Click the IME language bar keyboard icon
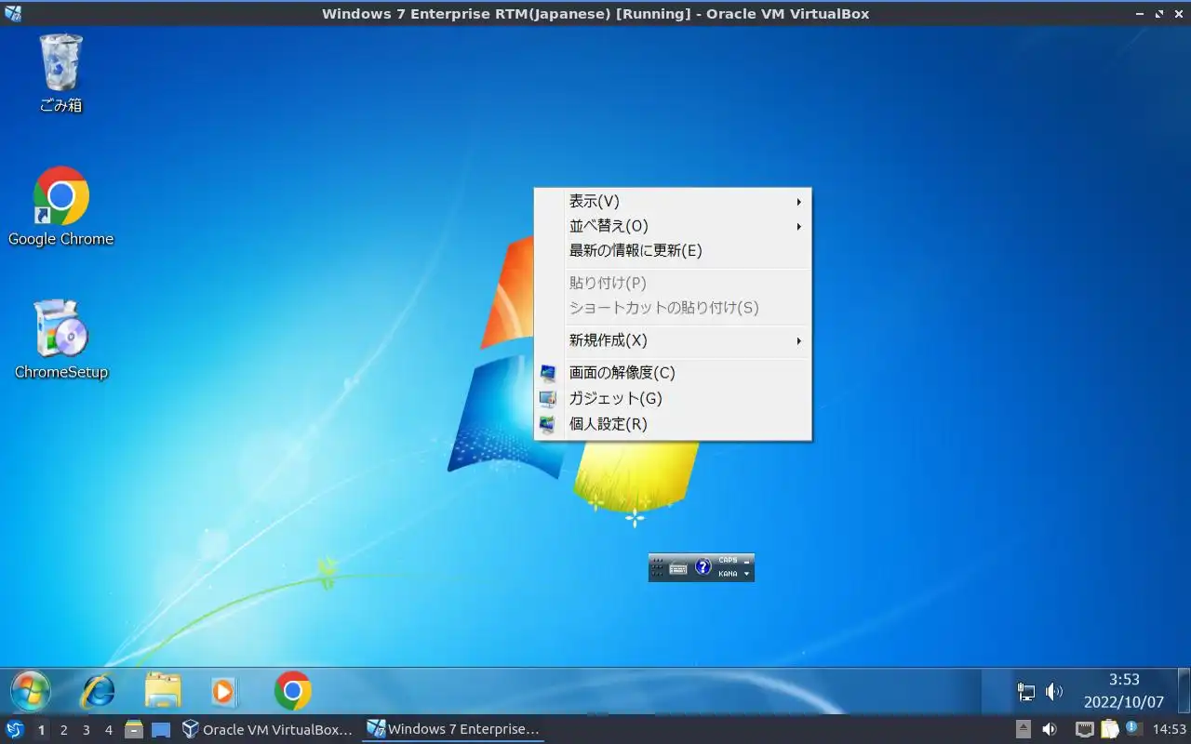This screenshot has height=744, width=1191. [x=678, y=567]
